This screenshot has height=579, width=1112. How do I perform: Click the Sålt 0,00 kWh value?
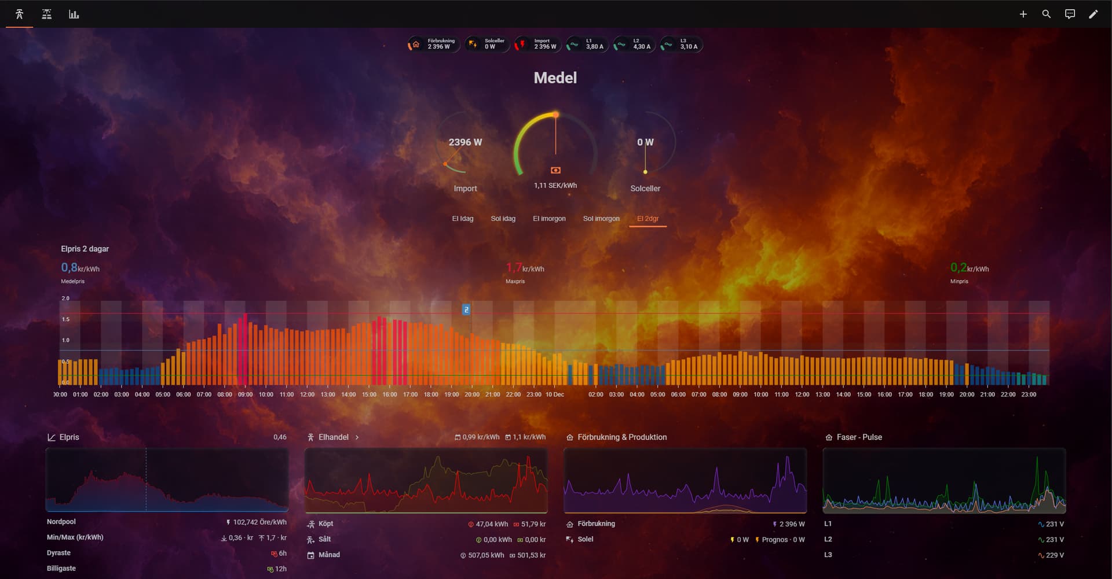pos(493,540)
